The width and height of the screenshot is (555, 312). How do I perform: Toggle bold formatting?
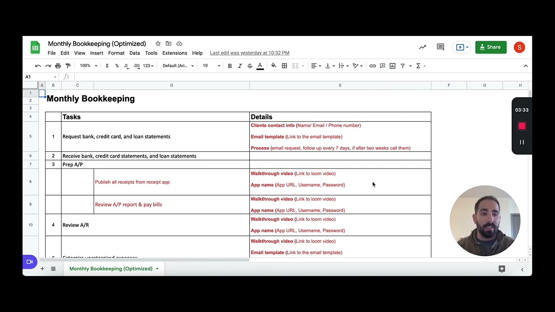[230, 66]
